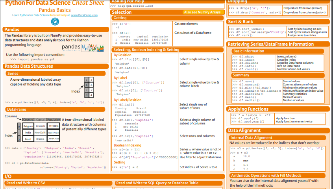Click the 'Internal Data Alignment' subsection header
The width and height of the screenshot is (333, 189).
(x=277, y=138)
